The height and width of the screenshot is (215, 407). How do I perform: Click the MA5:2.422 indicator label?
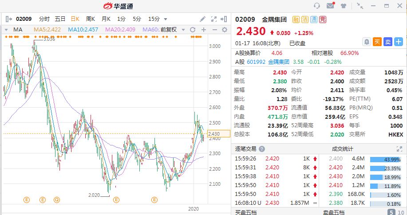[47, 30]
